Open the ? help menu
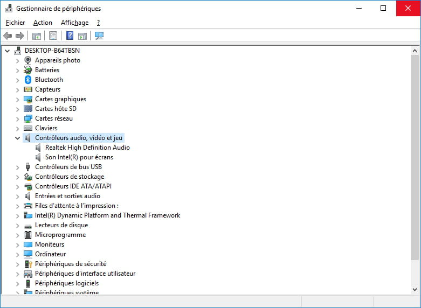421x308 pixels. pyautogui.click(x=98, y=23)
